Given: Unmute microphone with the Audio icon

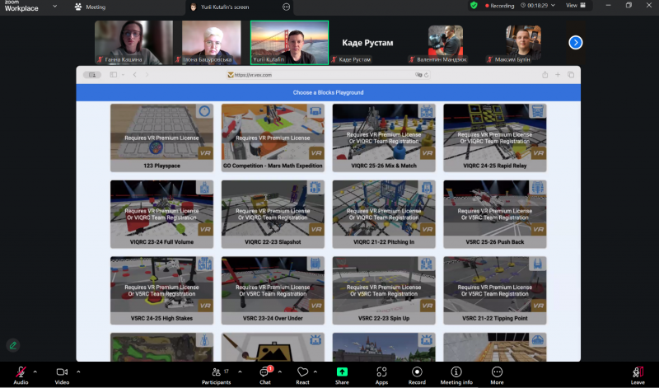Looking at the screenshot, I should [20, 372].
